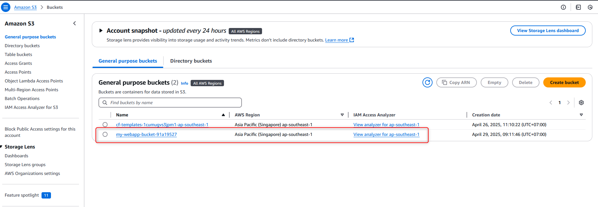The height and width of the screenshot is (207, 598).
Task: Click All AWS Regions badge in Account snapshot
Action: [x=245, y=31]
